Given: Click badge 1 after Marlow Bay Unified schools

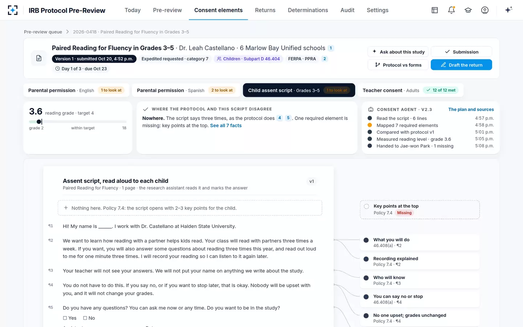Looking at the screenshot, I should pos(331,48).
